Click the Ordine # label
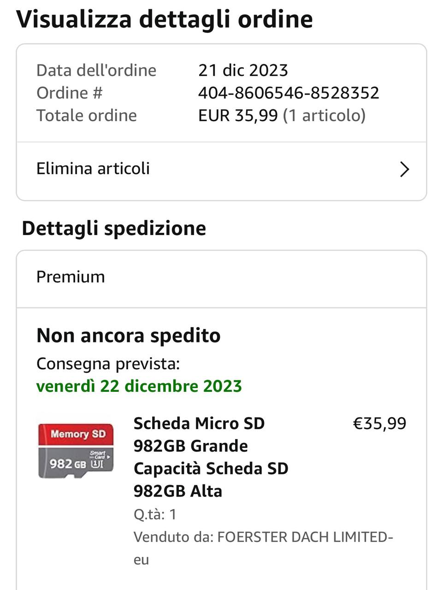443x590 pixels. click(x=70, y=93)
